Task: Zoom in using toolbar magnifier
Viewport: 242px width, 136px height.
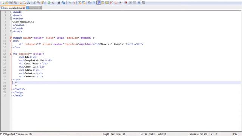Action: coord(70,3)
